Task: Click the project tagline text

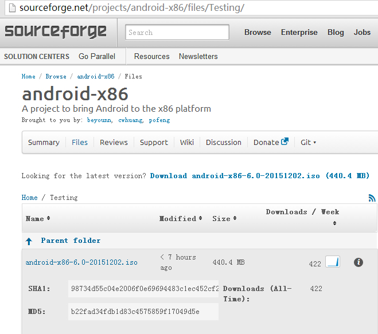Action: coord(116,109)
